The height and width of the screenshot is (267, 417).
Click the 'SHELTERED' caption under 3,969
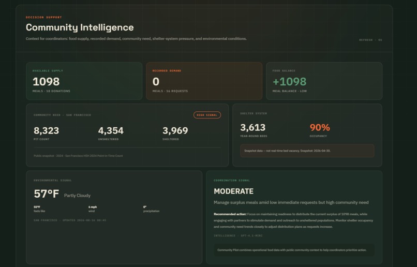171,139
